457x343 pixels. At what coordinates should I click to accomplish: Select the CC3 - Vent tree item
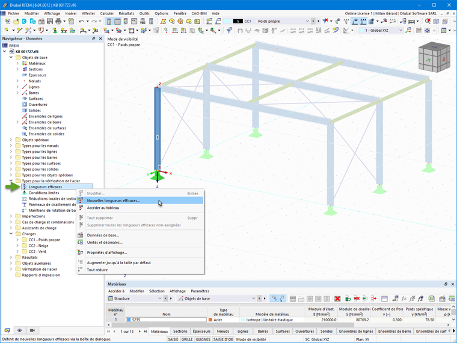pyautogui.click(x=37, y=252)
